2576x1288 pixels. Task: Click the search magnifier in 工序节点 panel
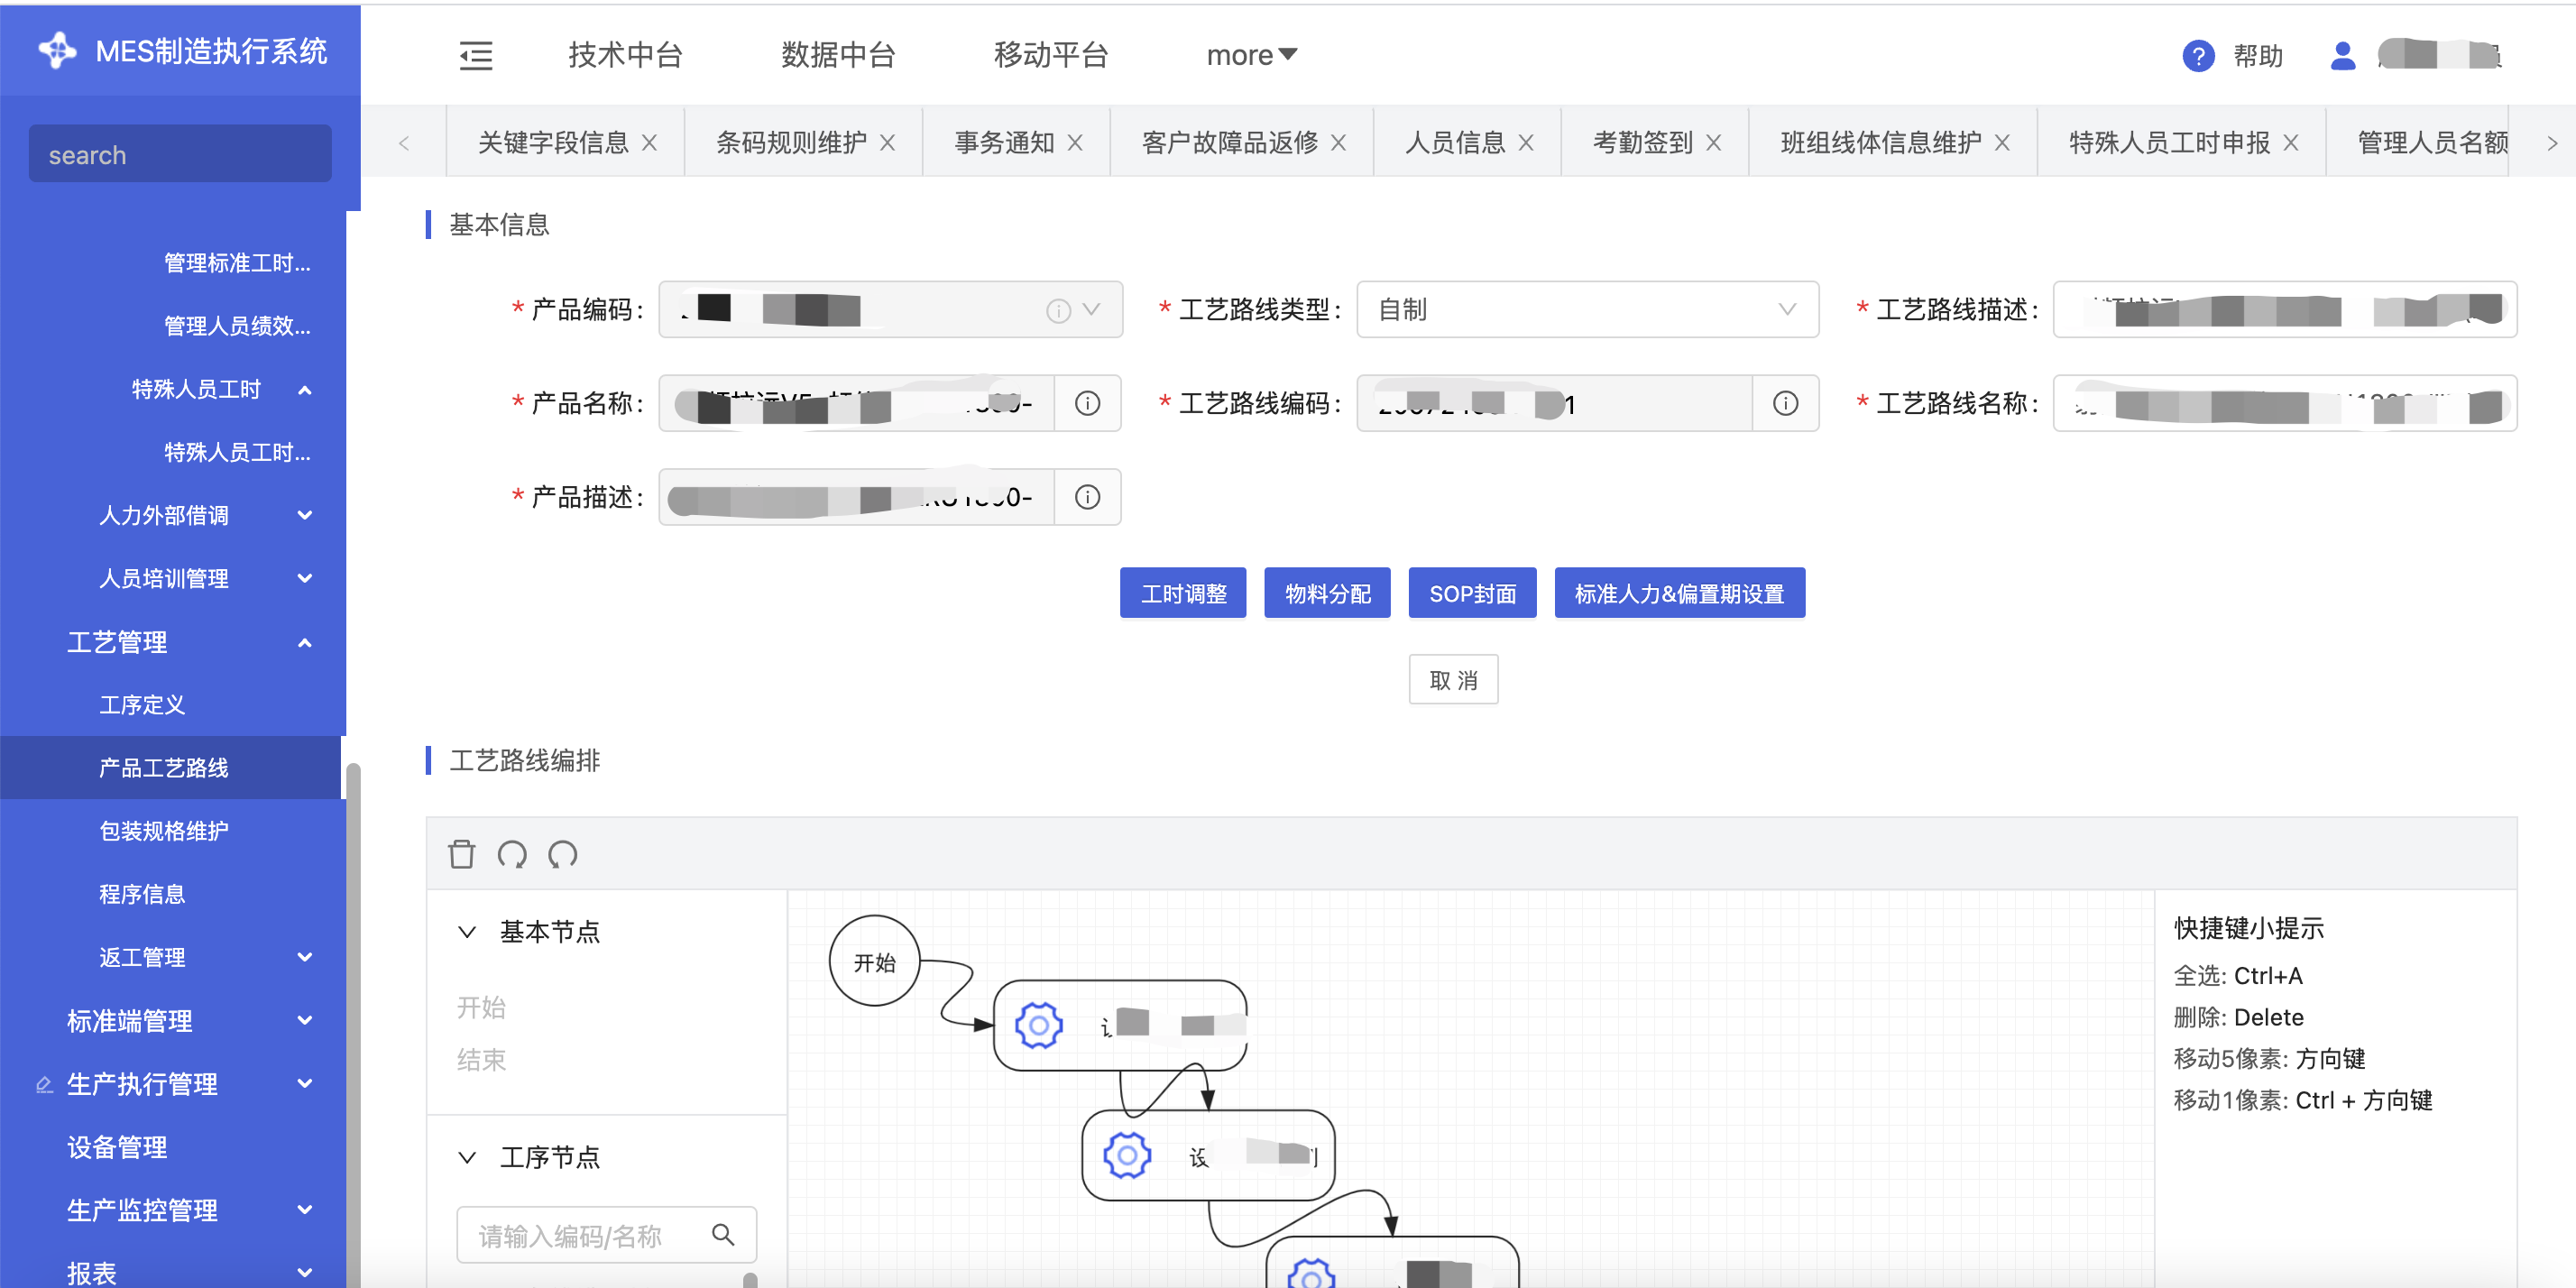pos(723,1235)
